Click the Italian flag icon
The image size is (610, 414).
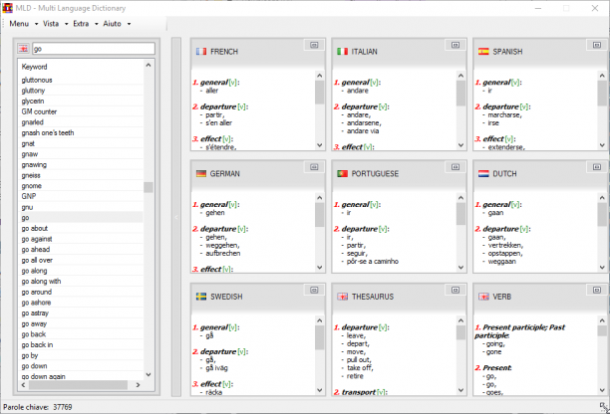(342, 52)
